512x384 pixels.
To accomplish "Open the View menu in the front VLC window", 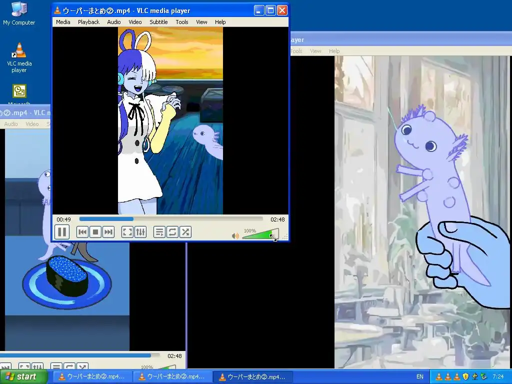I will 201,22.
